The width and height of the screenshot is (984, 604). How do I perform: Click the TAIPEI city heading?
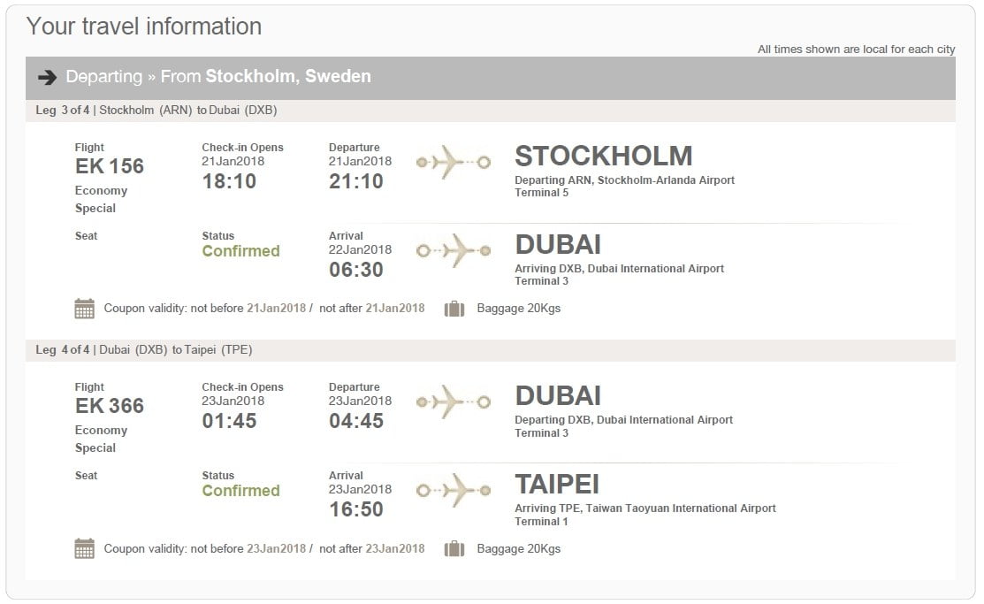pos(557,485)
